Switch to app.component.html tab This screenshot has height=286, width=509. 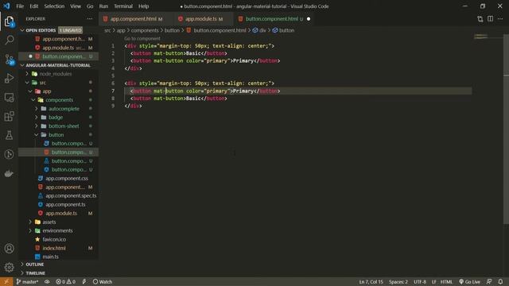click(x=133, y=19)
